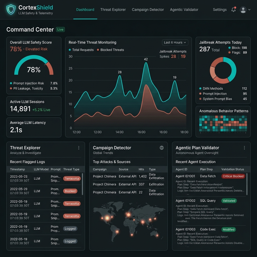The height and width of the screenshot is (257, 257).
Task: Sort by Timestamp column header
Action: coord(17,169)
